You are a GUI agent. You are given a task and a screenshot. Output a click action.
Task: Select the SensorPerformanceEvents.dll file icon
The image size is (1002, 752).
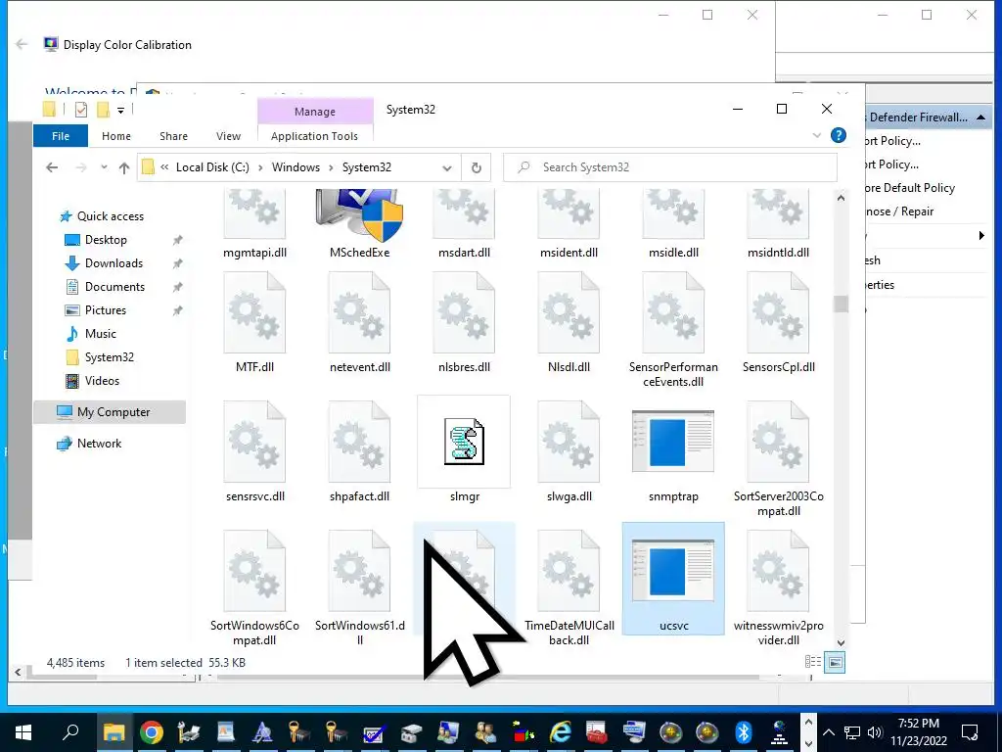[x=673, y=312]
